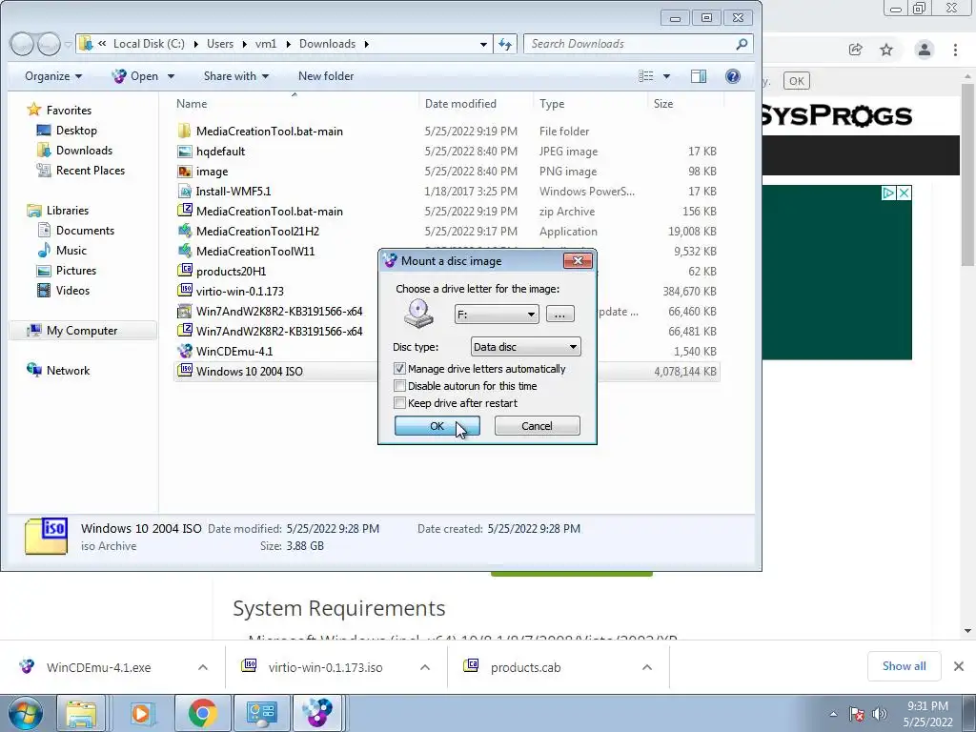Click the browse '...' button beside drive letter
Viewport: 976px width, 732px height.
click(x=559, y=315)
